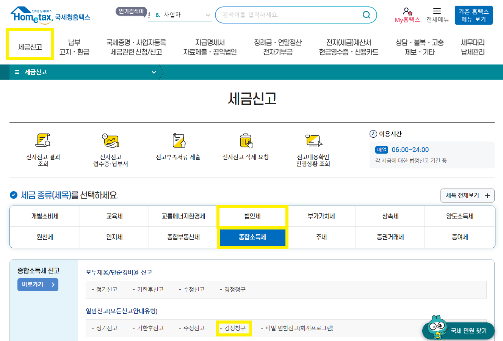Select the 양도소득세 tax type
The image size is (503, 341).
(x=460, y=216)
